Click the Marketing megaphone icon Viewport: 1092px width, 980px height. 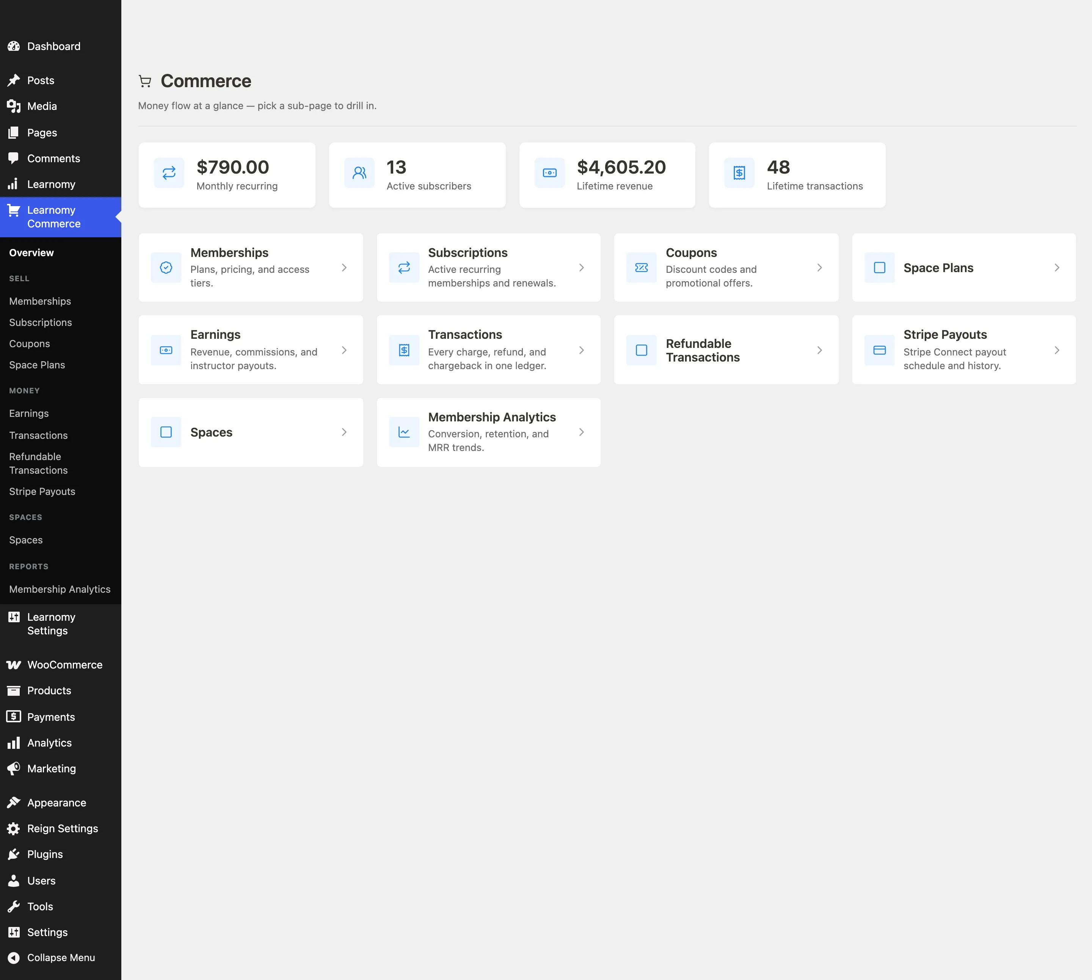(14, 769)
